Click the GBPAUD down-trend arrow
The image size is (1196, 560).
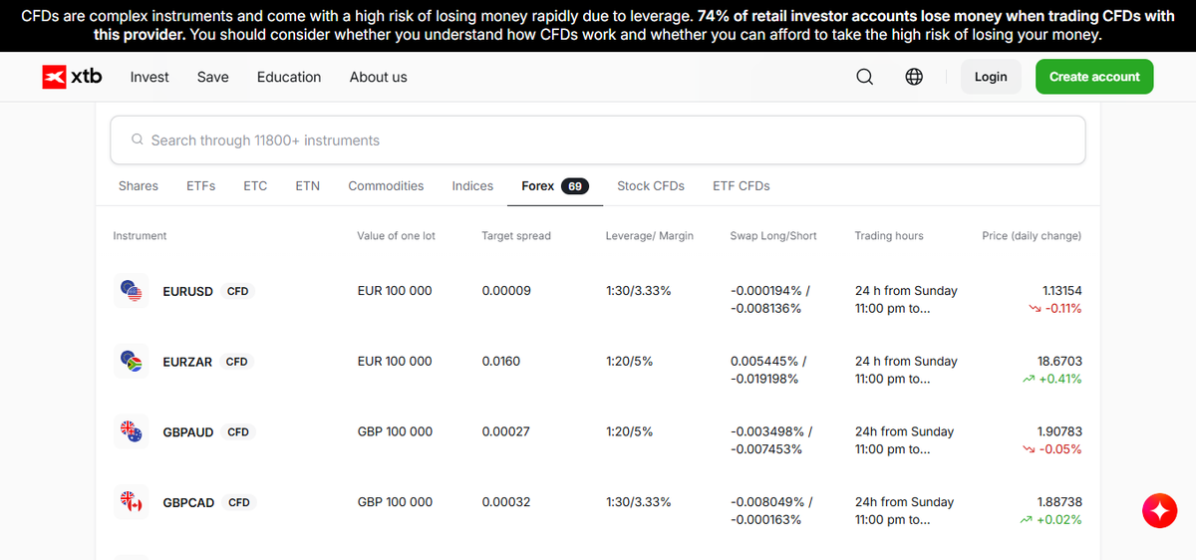coord(1030,450)
